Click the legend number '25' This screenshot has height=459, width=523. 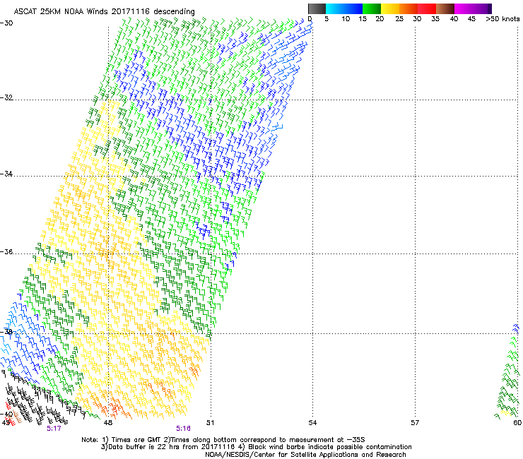399,19
